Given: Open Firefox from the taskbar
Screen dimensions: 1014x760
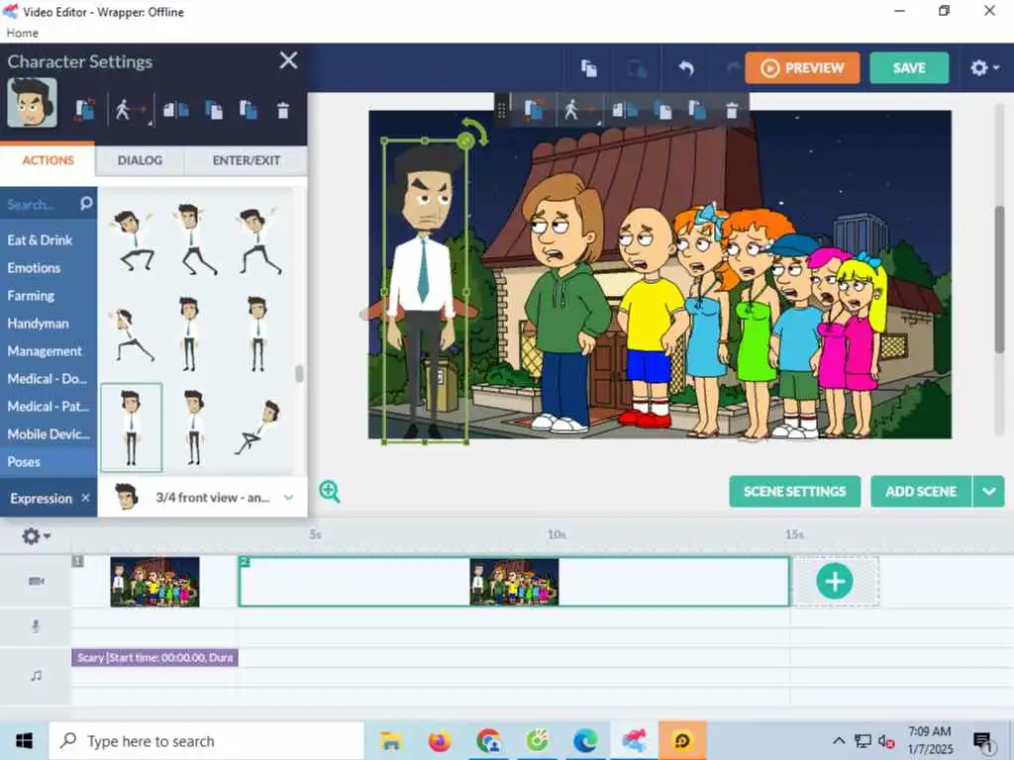Looking at the screenshot, I should 440,740.
